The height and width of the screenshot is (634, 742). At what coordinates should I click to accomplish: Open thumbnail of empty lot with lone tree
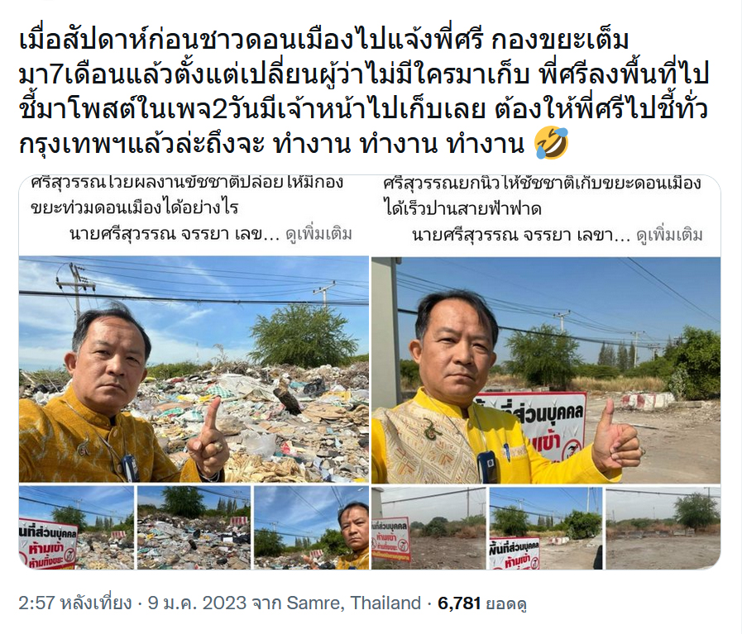click(663, 527)
